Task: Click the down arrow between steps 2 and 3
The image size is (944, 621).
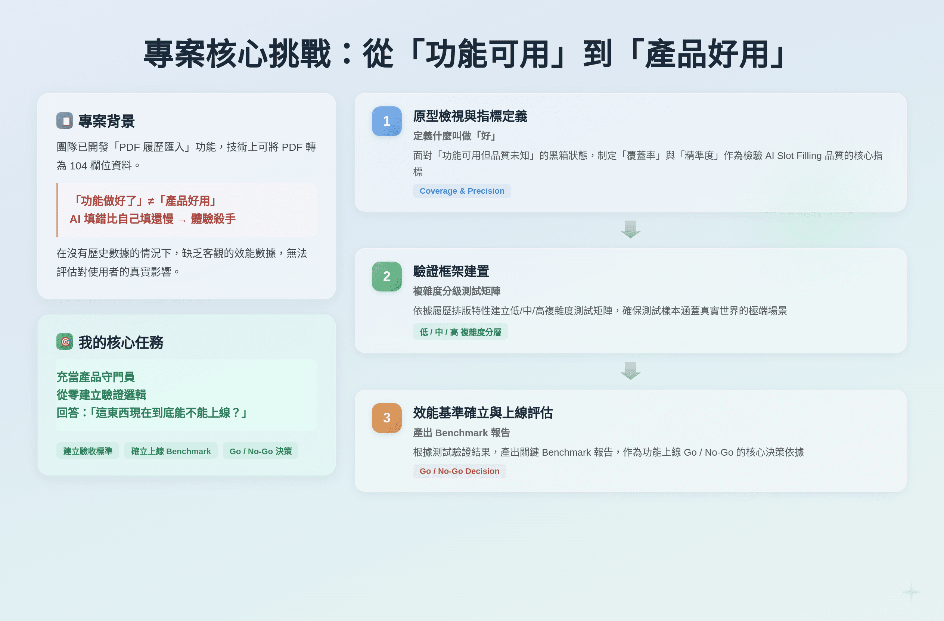Action: point(630,371)
